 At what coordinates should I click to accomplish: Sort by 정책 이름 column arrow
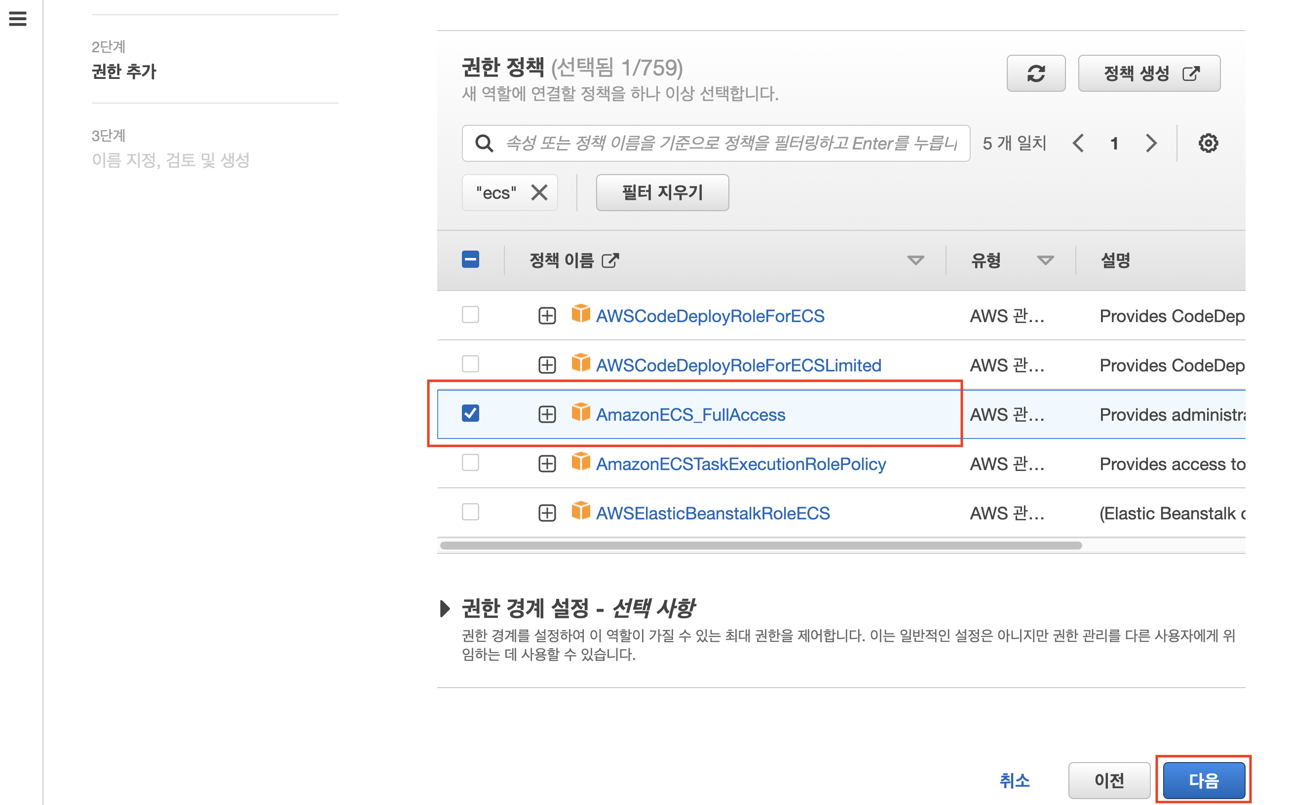[915, 260]
